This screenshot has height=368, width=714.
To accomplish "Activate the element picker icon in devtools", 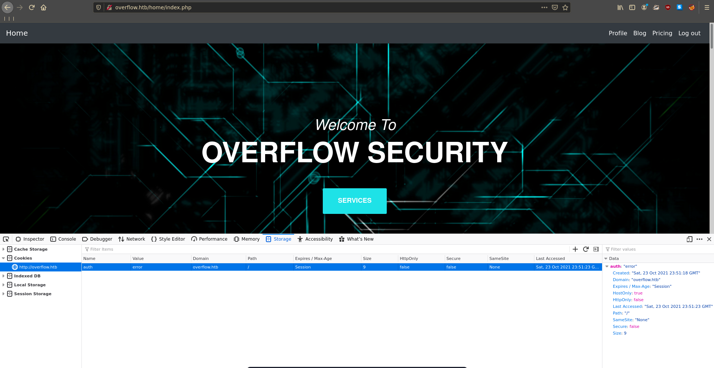I will (6, 239).
